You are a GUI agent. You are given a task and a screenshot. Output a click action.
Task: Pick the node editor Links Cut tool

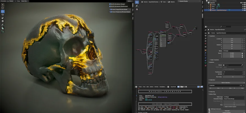click(x=137, y=10)
